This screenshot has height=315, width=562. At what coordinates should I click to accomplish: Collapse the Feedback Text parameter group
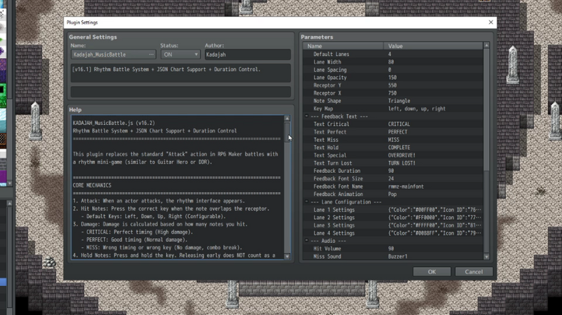(x=306, y=117)
